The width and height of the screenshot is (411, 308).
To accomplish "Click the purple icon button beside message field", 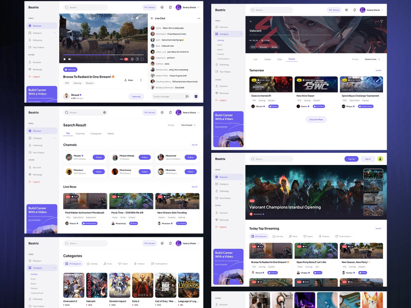I will 196,97.
